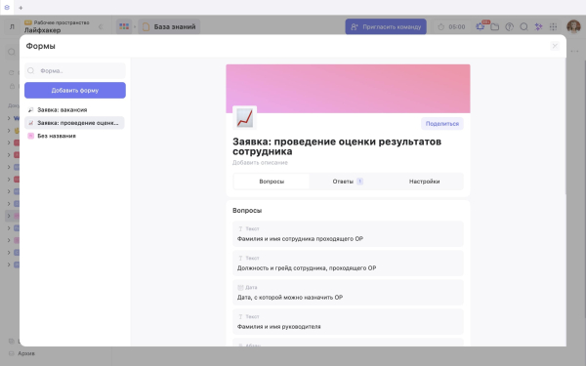The width and height of the screenshot is (586, 366).
Task: Click the form title Заявка: проведение оценки результатов
Action: pyautogui.click(x=337, y=146)
